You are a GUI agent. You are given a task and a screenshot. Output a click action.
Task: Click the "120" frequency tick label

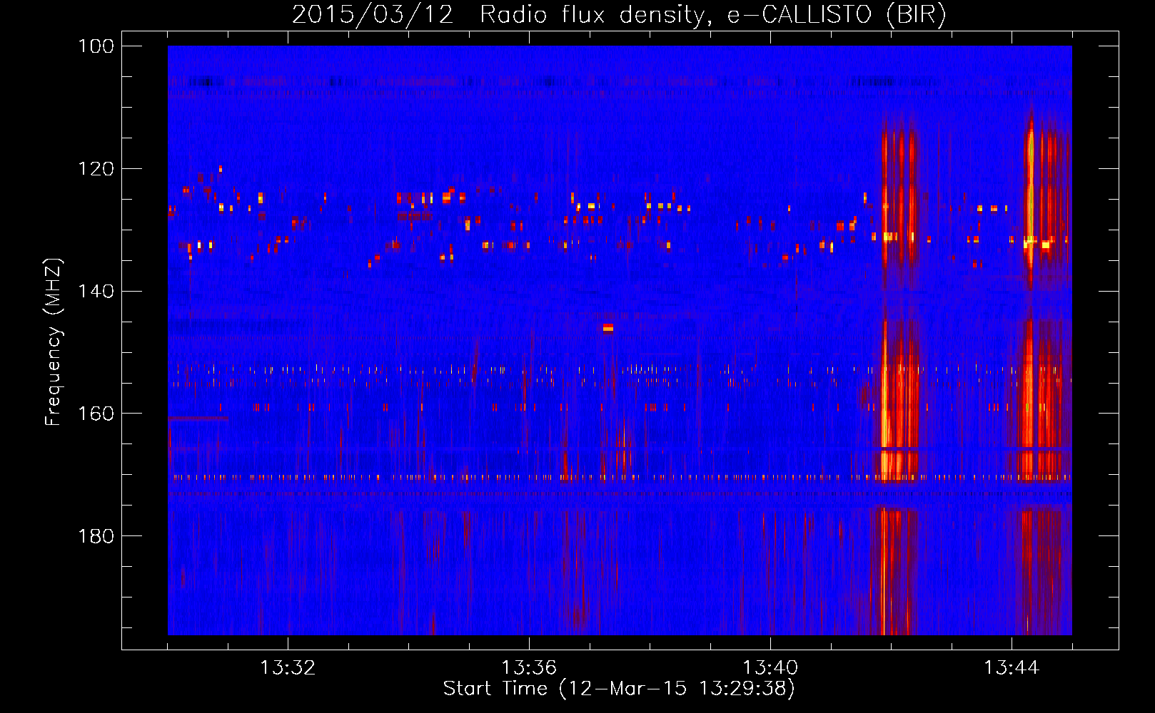coord(96,169)
